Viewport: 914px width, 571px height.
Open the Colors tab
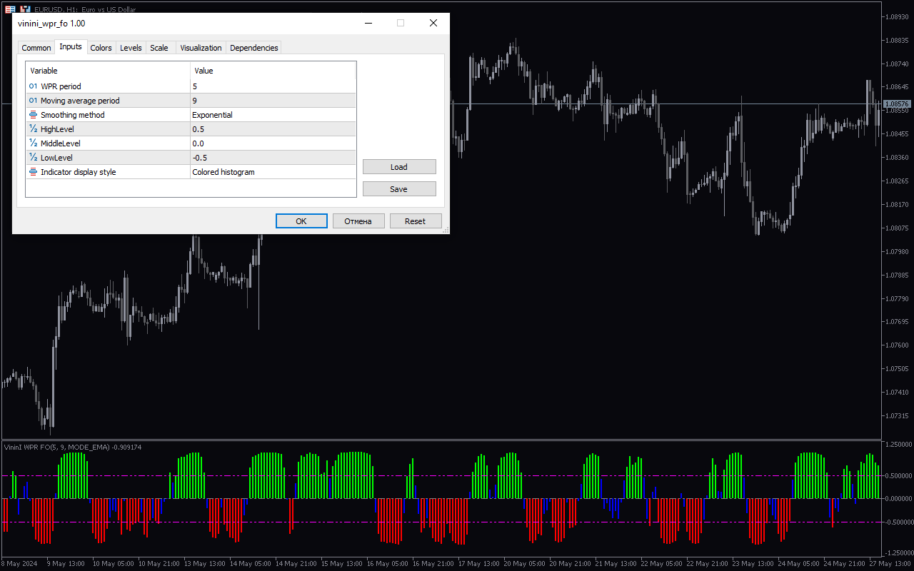click(101, 48)
